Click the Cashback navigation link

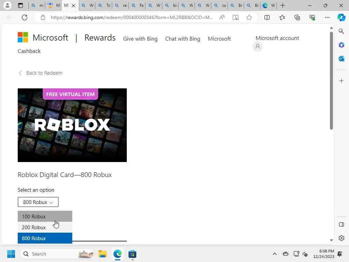point(29,51)
